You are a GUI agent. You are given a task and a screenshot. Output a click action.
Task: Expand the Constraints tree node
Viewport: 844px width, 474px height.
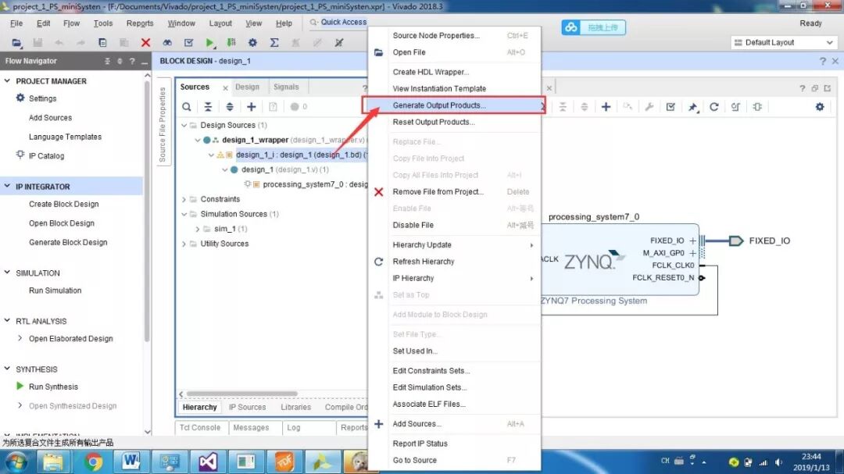(184, 199)
